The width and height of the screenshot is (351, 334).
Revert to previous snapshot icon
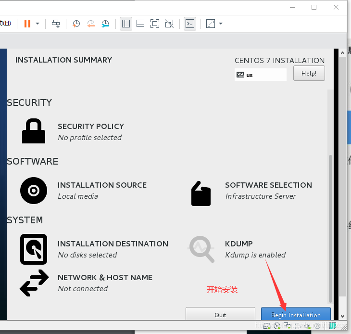[x=91, y=24]
